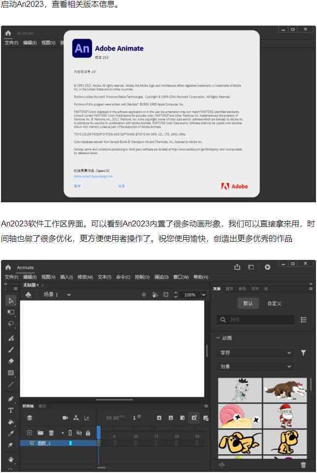This screenshot has height=473, width=317.
Task: Select the Lasso tool
Action: 11,324
